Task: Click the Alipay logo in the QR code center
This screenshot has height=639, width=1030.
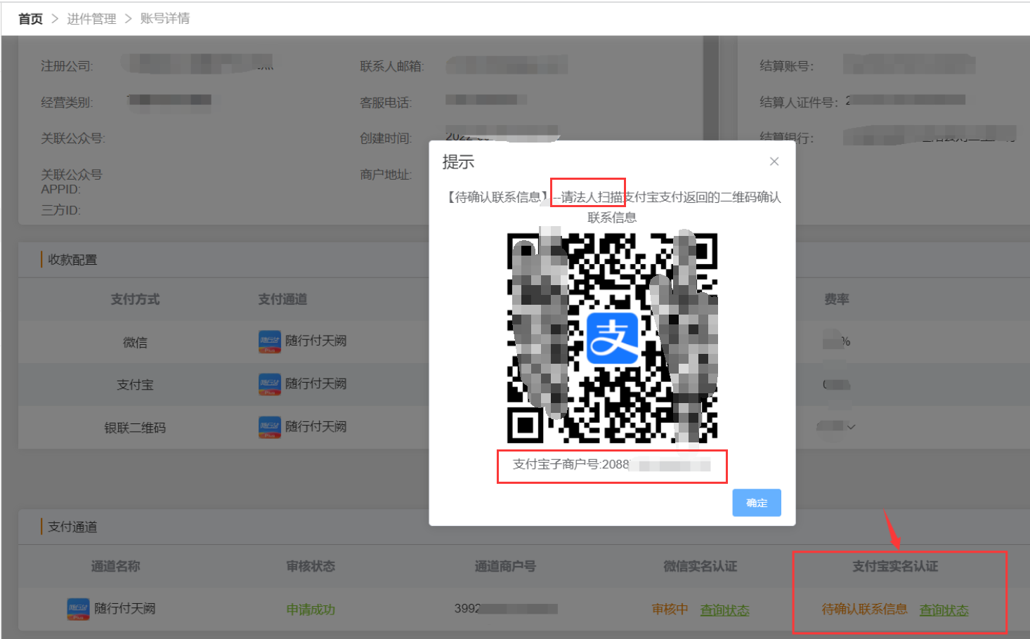Action: click(x=612, y=338)
